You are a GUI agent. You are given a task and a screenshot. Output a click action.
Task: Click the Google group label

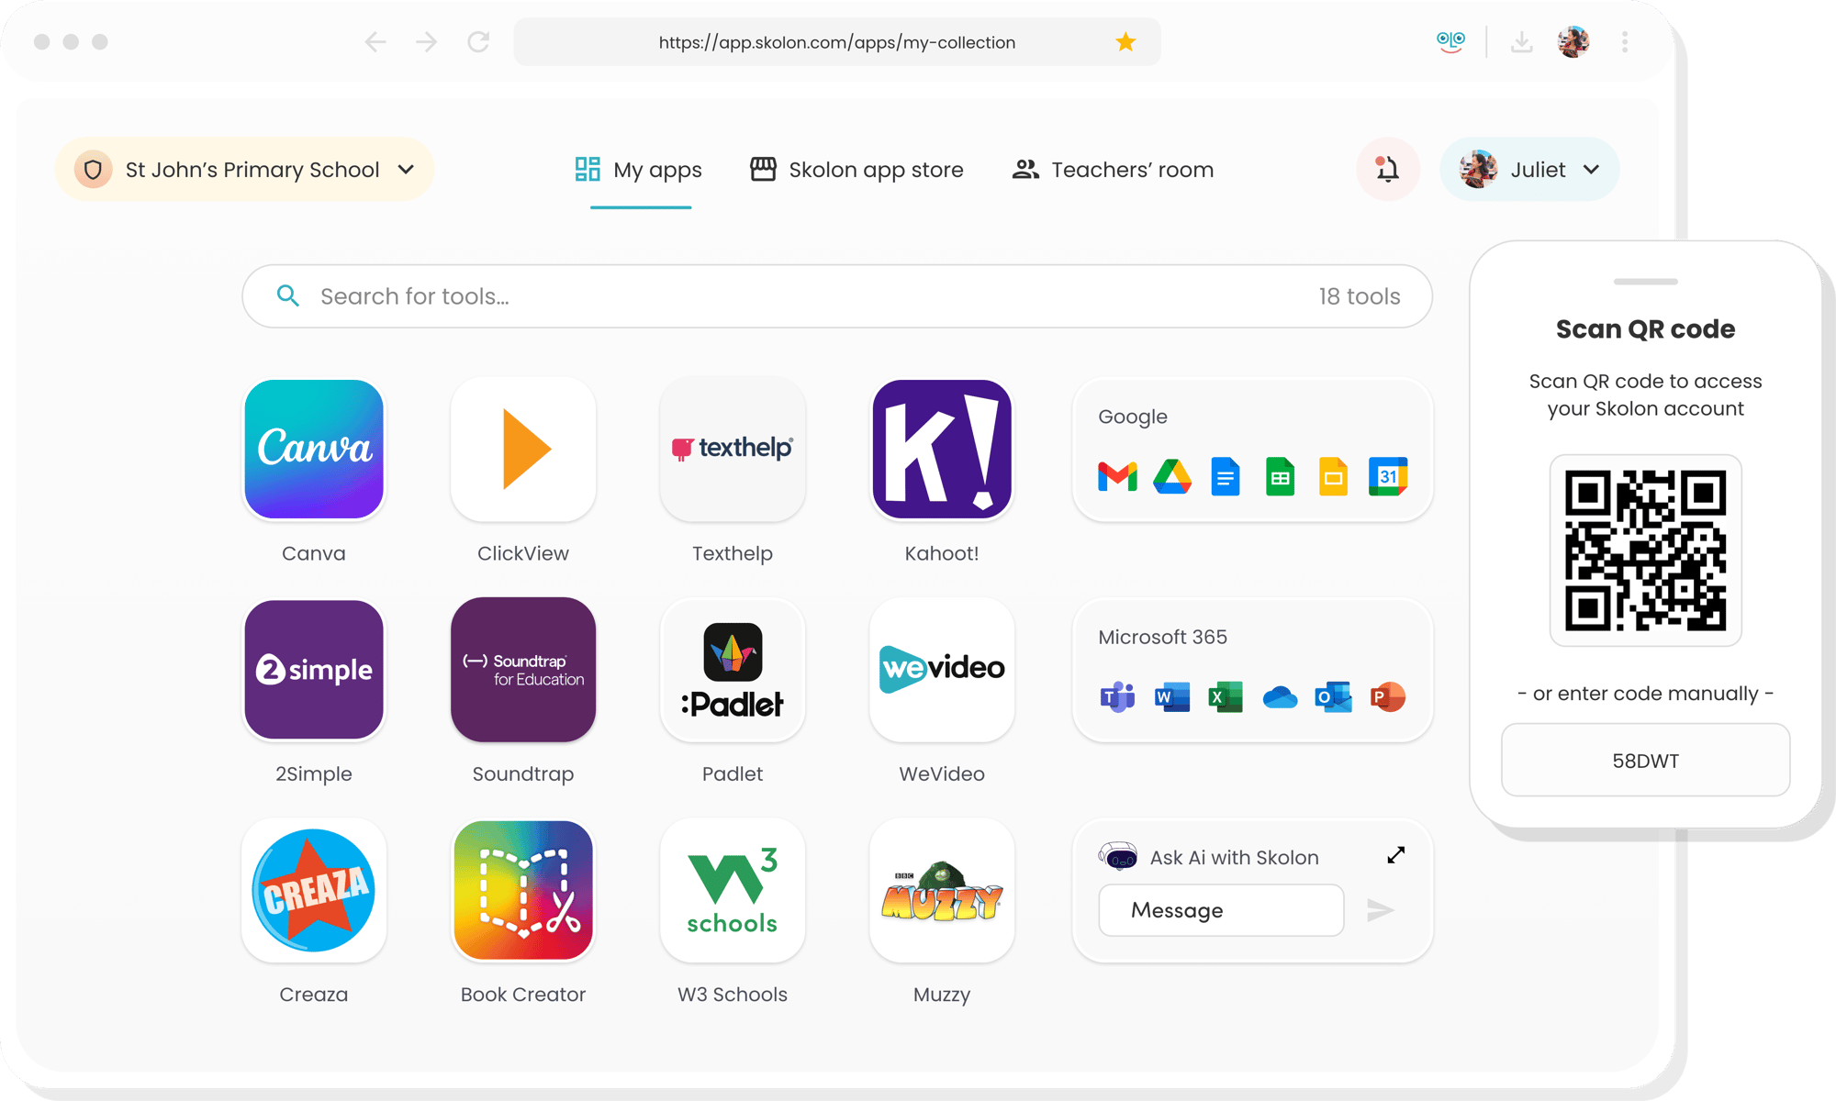click(1132, 417)
